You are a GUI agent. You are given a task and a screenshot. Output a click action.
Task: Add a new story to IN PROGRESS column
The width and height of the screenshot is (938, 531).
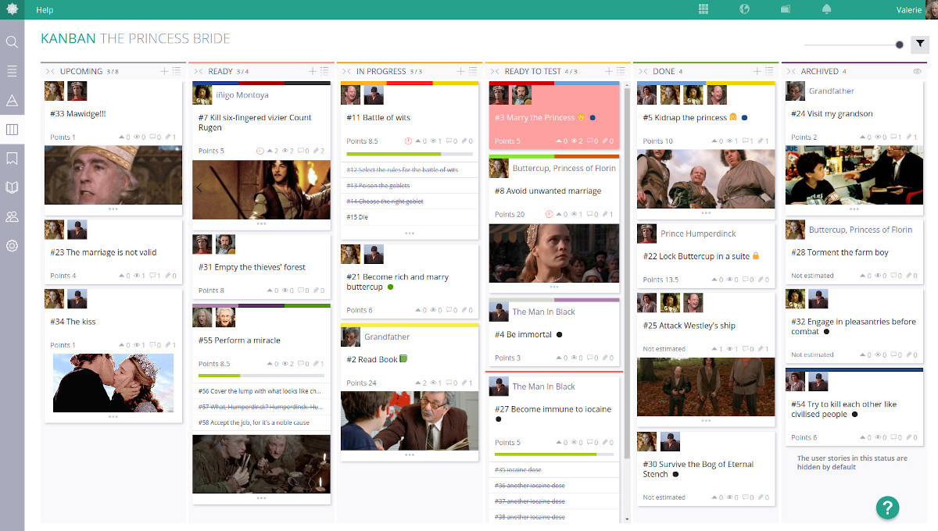point(461,71)
